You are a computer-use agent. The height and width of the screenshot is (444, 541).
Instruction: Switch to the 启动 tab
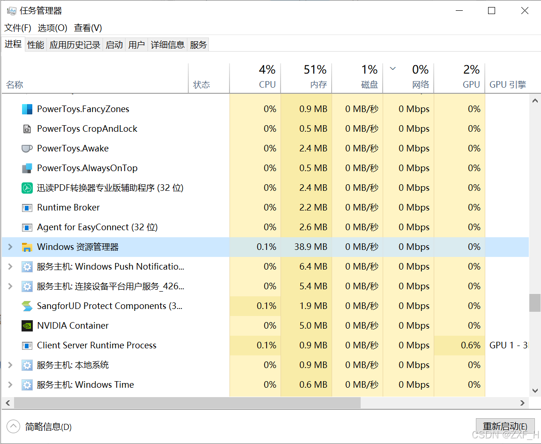click(114, 45)
